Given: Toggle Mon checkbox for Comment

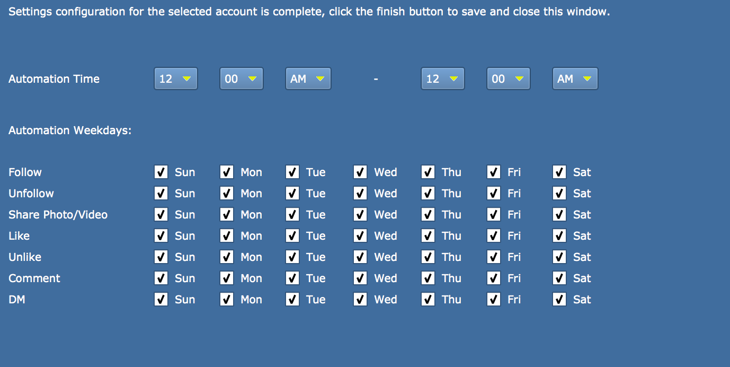Looking at the screenshot, I should click(x=227, y=278).
